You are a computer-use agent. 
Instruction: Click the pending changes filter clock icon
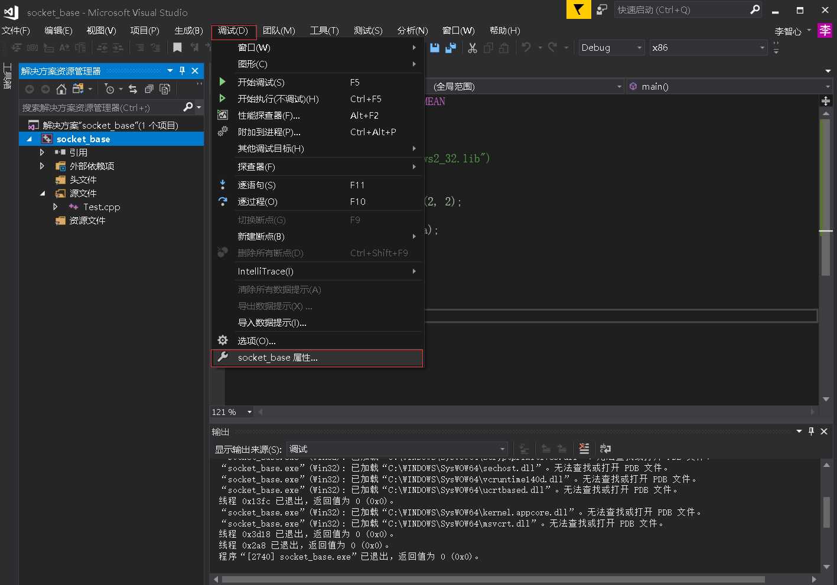tap(109, 89)
